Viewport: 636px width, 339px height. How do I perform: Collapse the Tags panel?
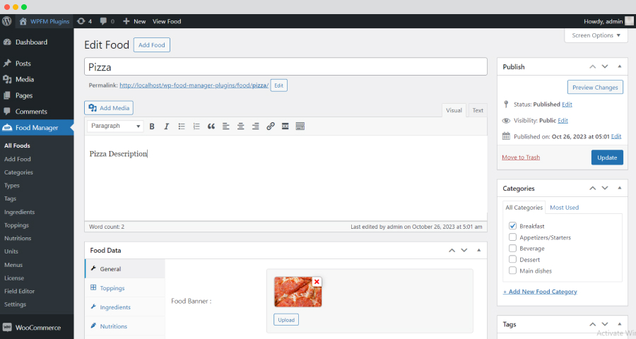pyautogui.click(x=619, y=324)
